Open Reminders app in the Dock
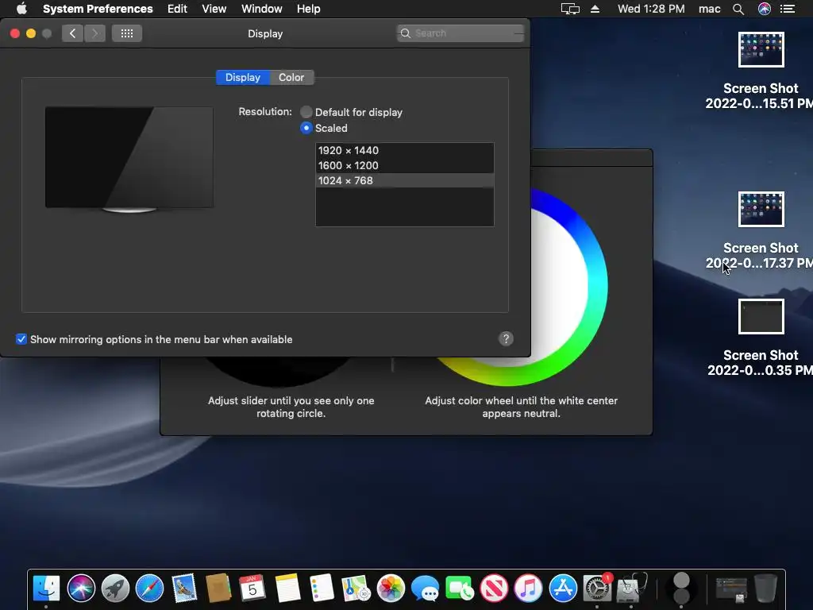 (322, 589)
